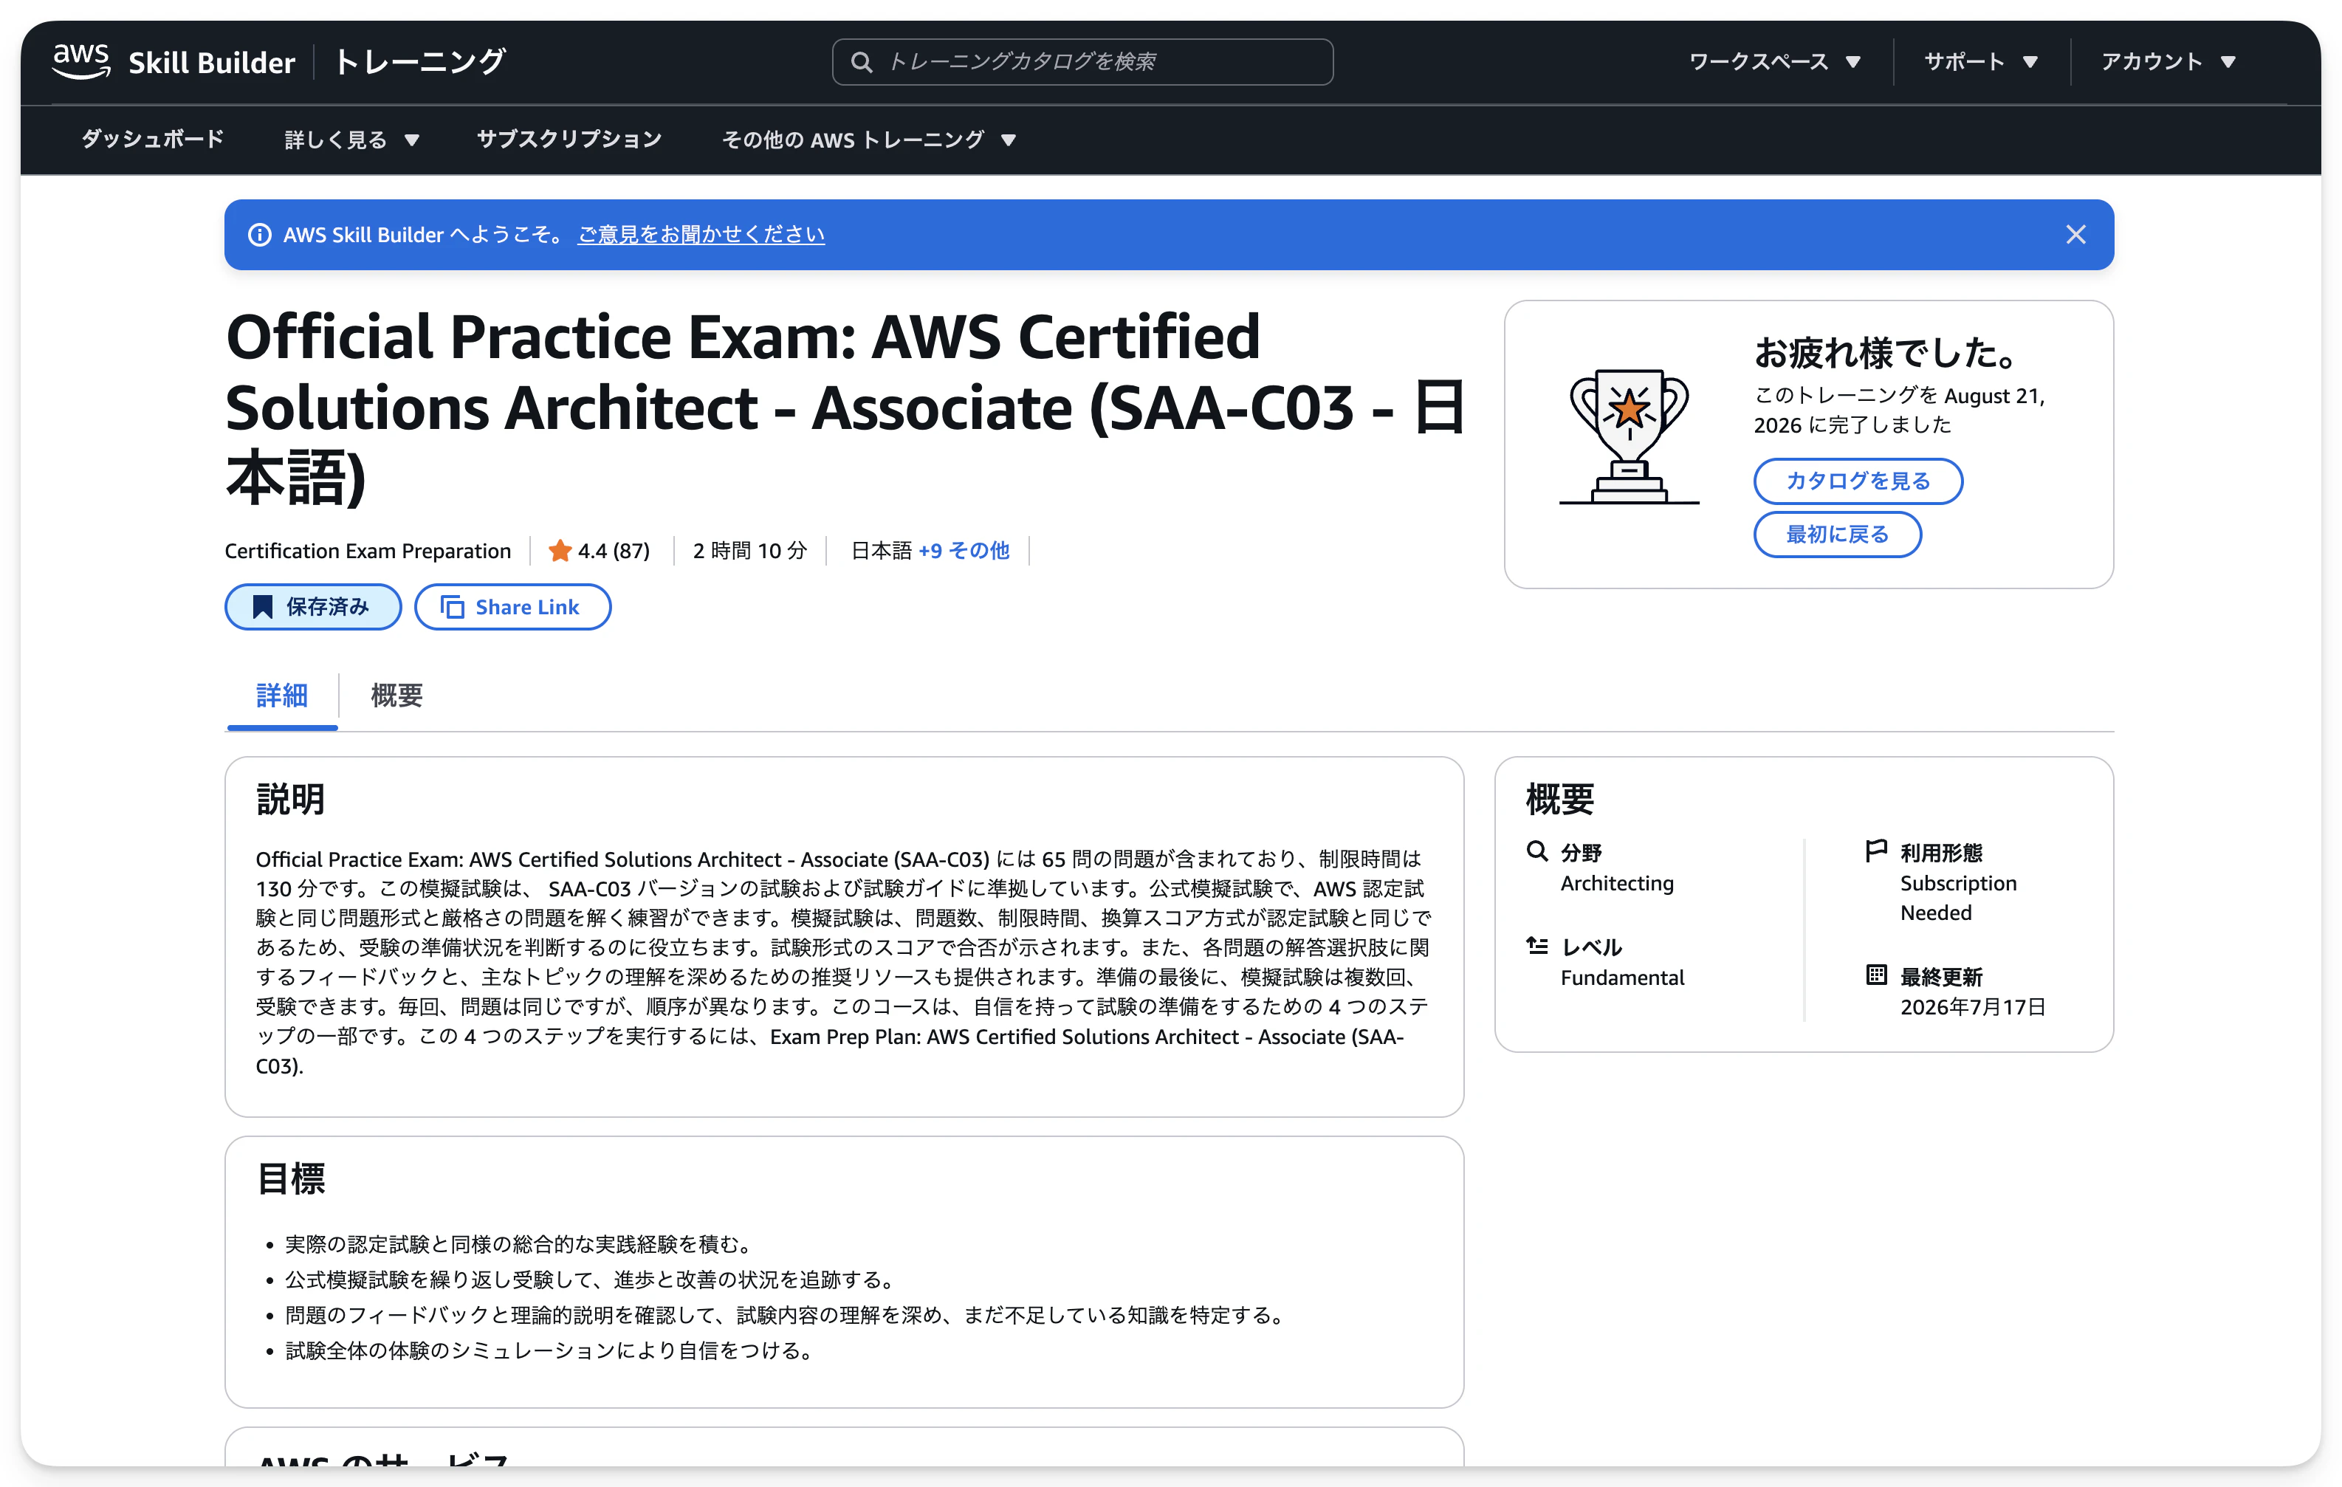This screenshot has height=1487, width=2342.
Task: Go to ダッシュボード
Action: [153, 139]
